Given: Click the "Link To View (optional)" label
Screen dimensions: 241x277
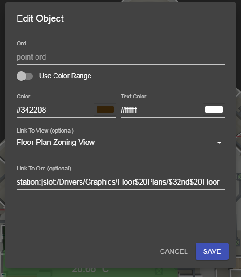Looking at the screenshot, I should tap(45, 131).
